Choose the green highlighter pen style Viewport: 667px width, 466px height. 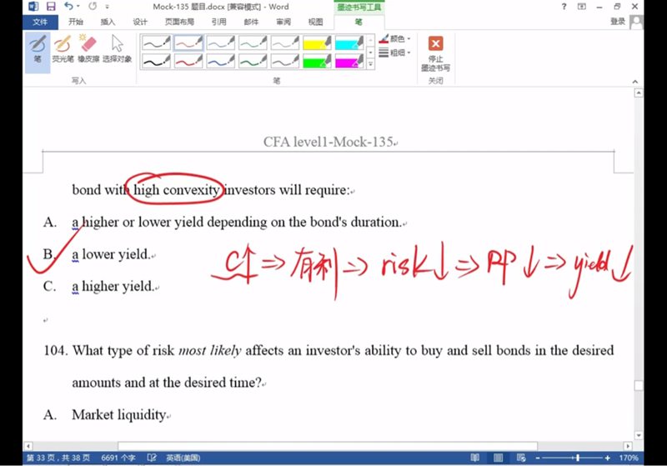coord(317,61)
